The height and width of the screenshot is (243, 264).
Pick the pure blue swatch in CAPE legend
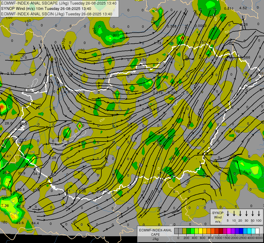coord(241,231)
